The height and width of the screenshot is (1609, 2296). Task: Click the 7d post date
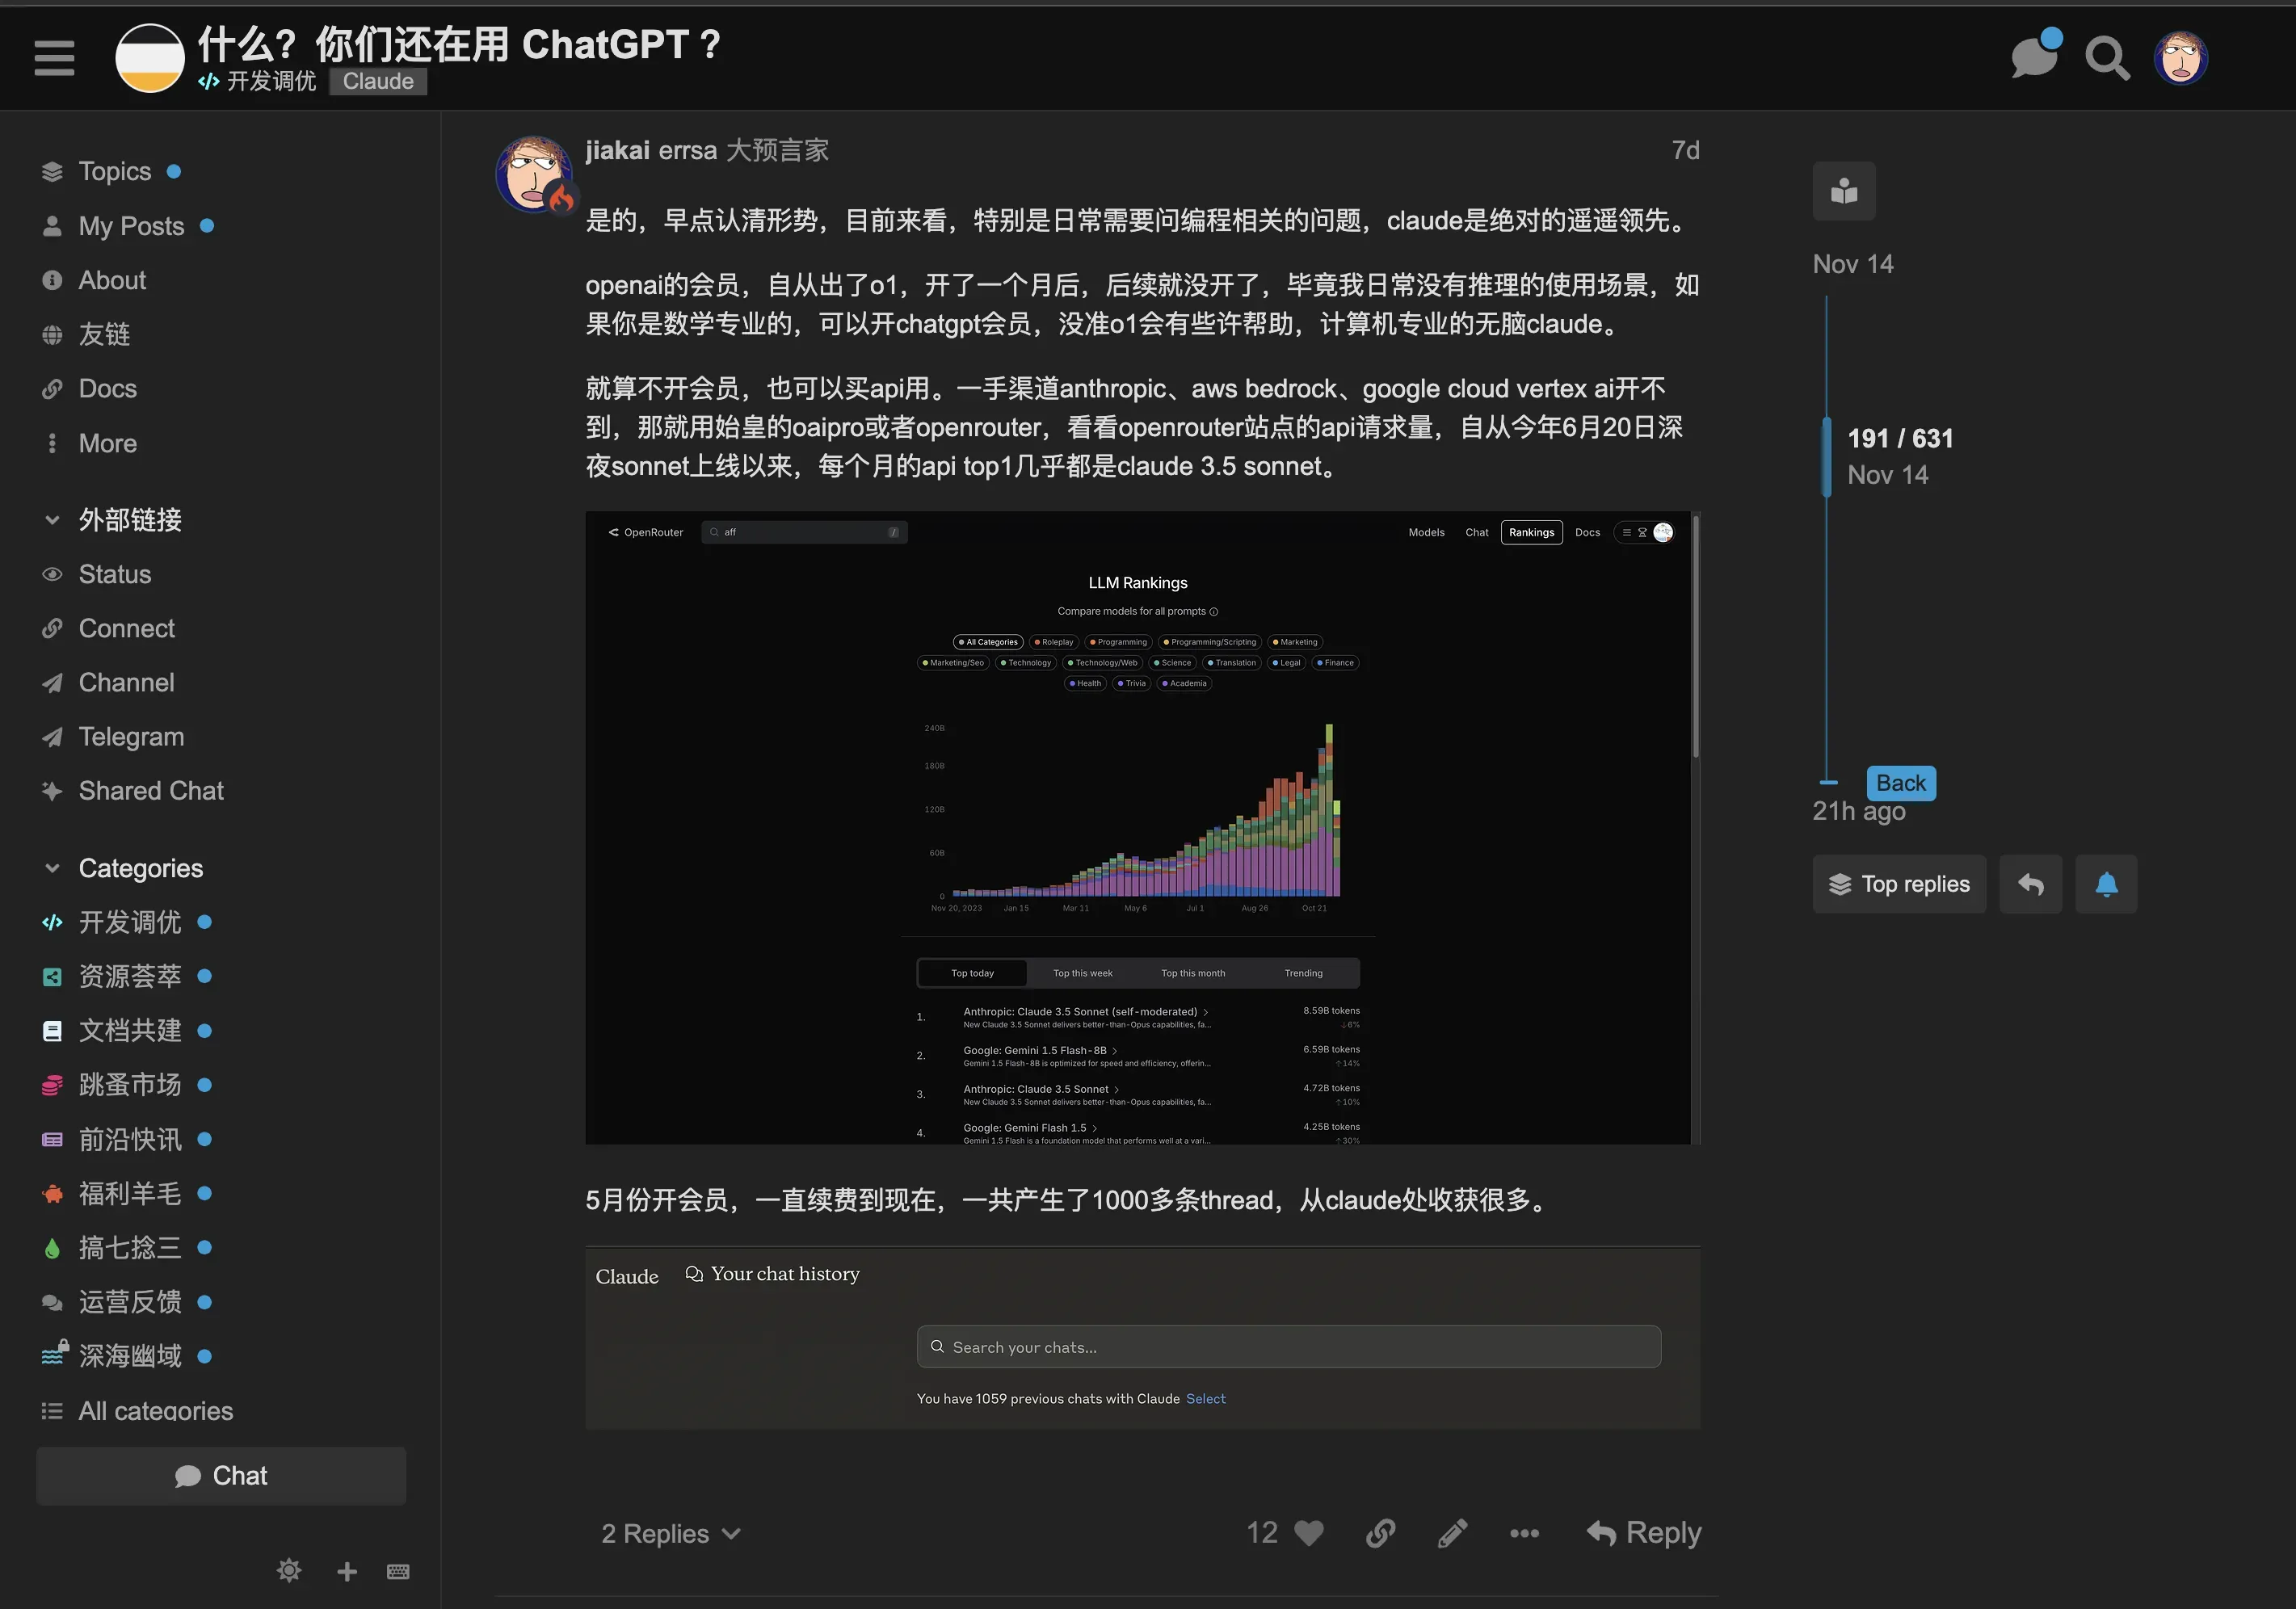(1685, 151)
